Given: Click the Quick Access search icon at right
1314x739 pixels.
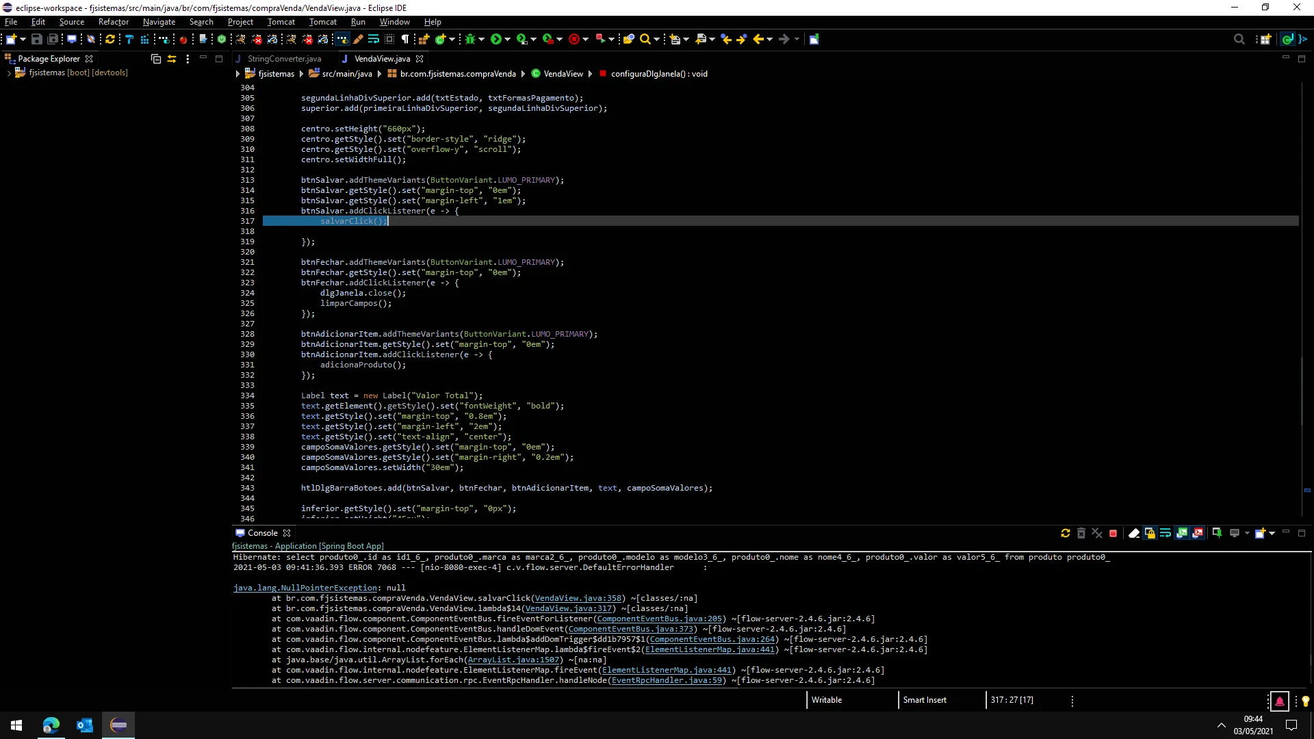Looking at the screenshot, I should (1239, 39).
